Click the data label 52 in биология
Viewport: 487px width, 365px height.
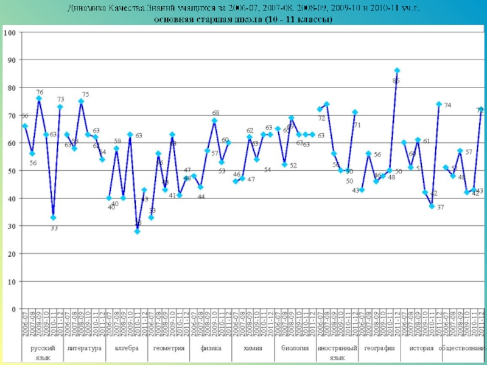click(x=293, y=165)
